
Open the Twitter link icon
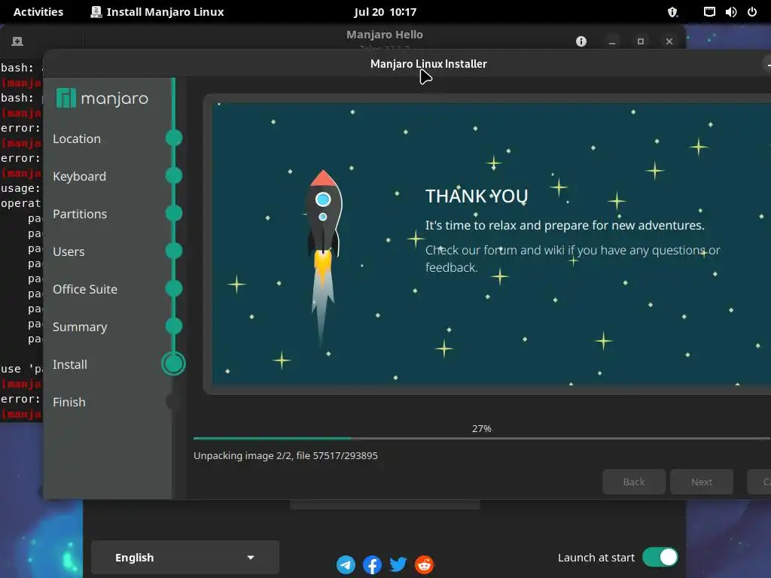point(398,564)
